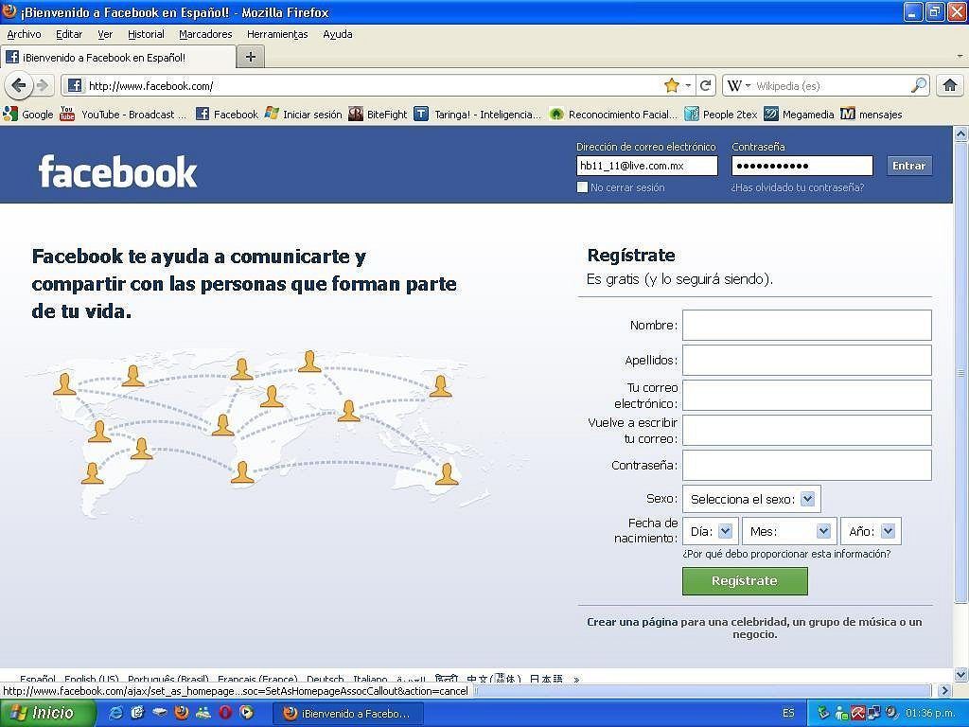Screen dimensions: 969x727
Task: Open the Taringa! bookmark
Action: click(478, 114)
